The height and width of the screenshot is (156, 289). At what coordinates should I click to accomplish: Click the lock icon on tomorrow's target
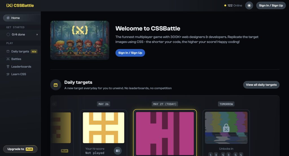click(x=226, y=128)
